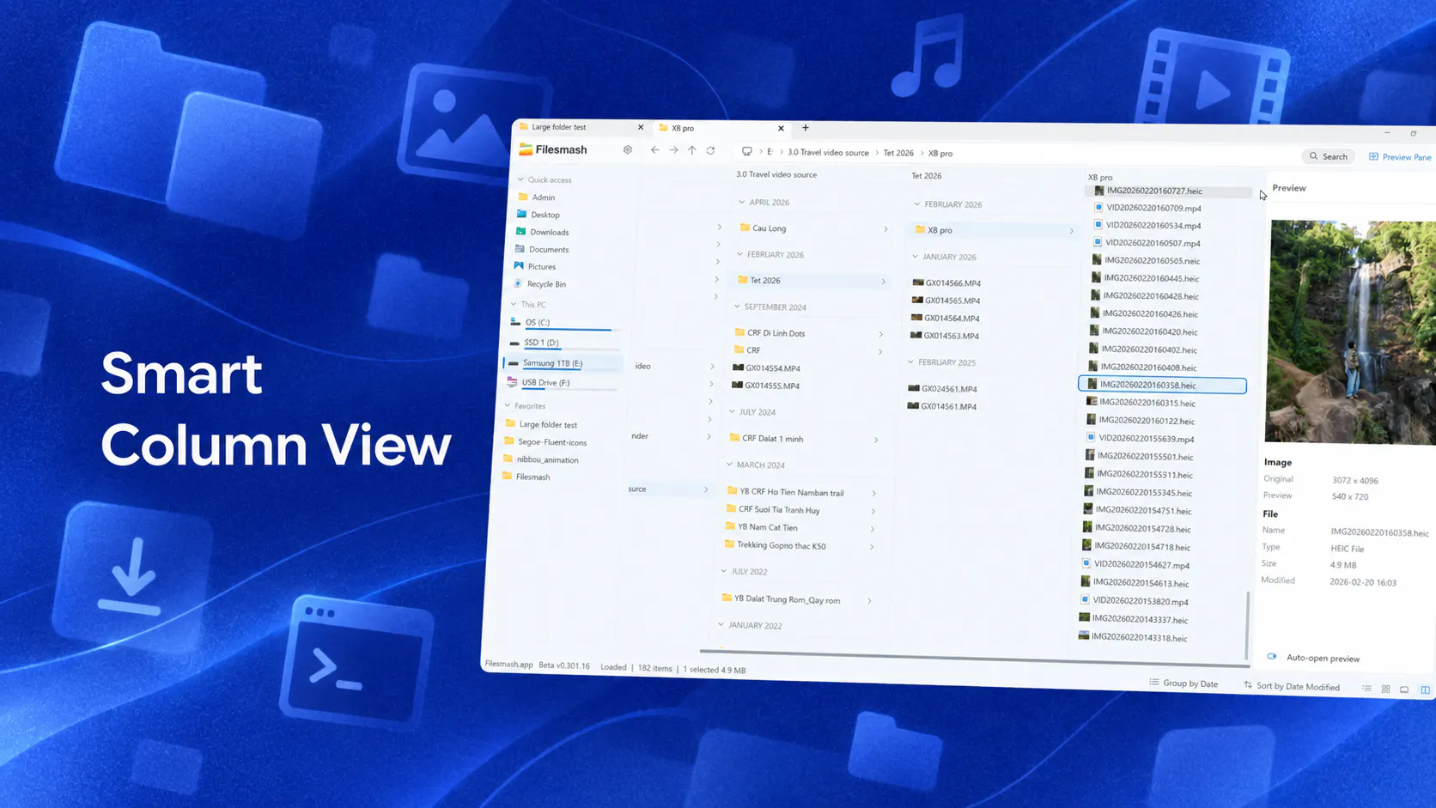Switch to the XB pro tab
This screenshot has width=1436, height=808.
point(721,128)
